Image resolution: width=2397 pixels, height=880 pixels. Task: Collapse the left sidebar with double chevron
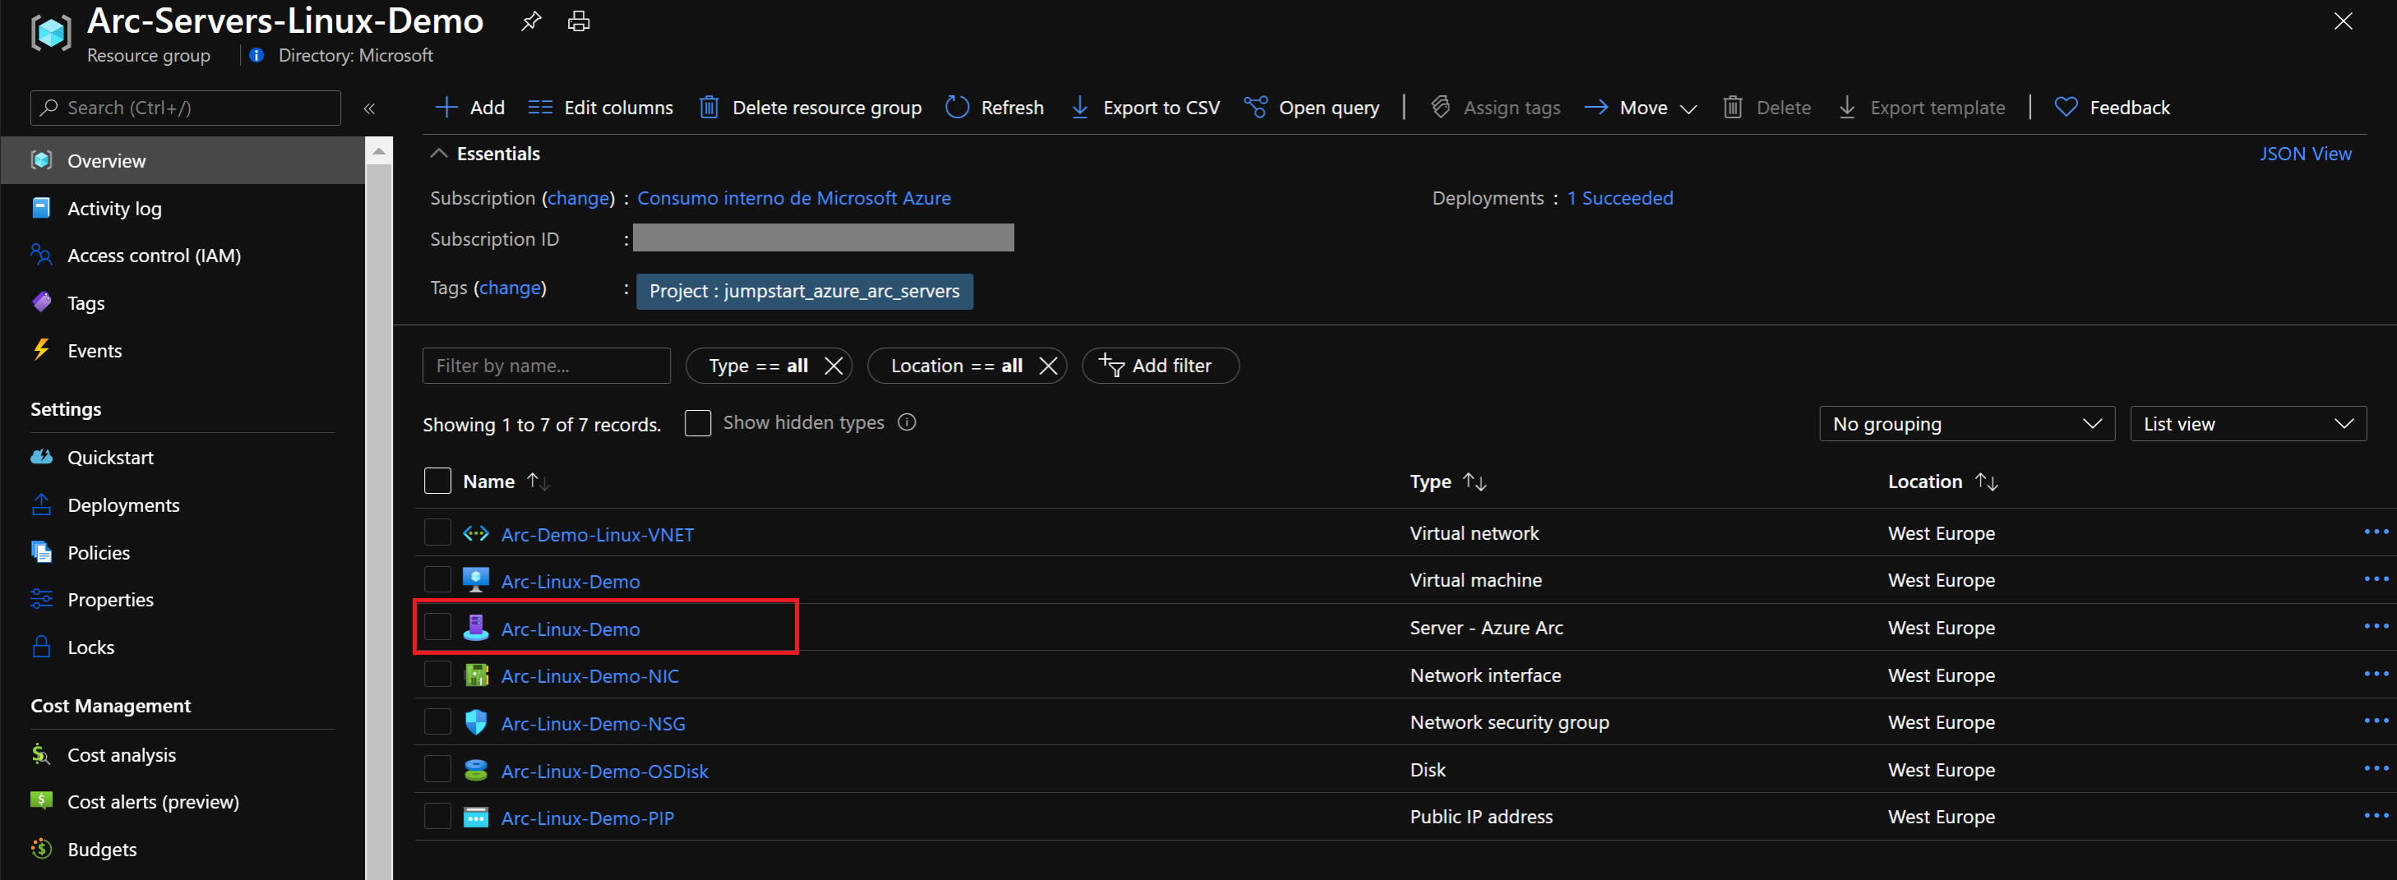coord(369,108)
